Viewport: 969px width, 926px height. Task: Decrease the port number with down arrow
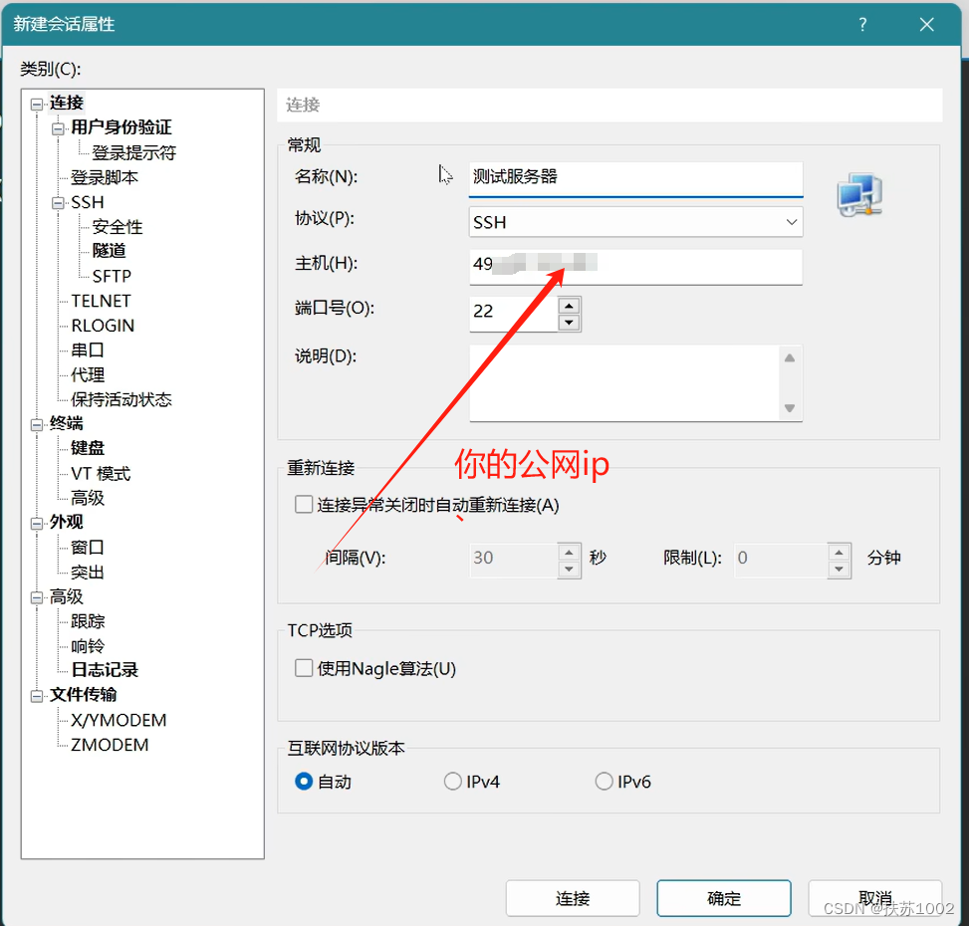click(x=569, y=323)
